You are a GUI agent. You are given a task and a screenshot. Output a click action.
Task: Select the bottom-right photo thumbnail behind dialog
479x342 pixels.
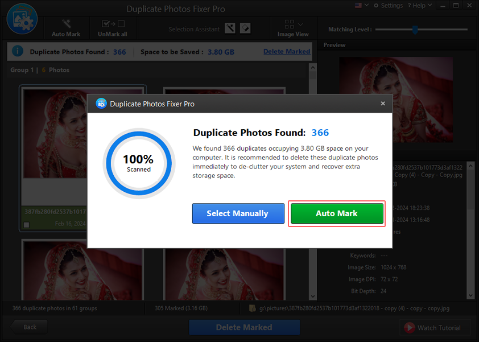[225, 274]
